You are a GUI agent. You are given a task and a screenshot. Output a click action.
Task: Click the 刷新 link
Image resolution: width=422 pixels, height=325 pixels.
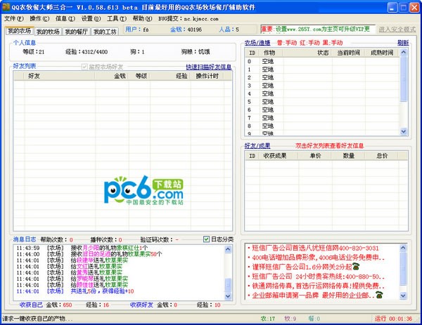click(x=403, y=43)
